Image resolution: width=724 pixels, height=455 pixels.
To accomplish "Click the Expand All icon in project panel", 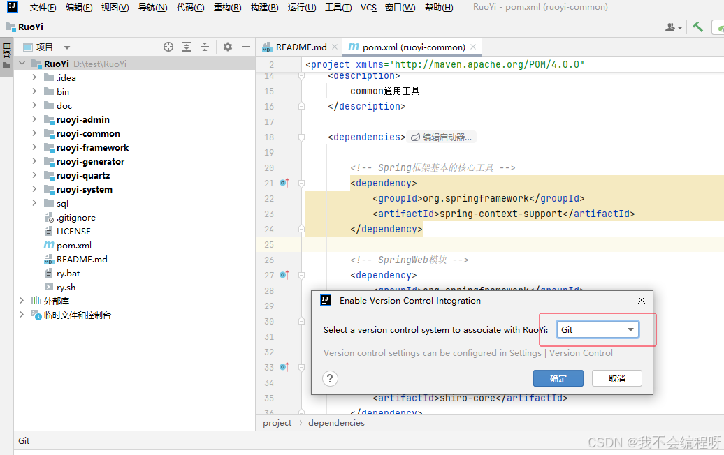I will click(187, 47).
